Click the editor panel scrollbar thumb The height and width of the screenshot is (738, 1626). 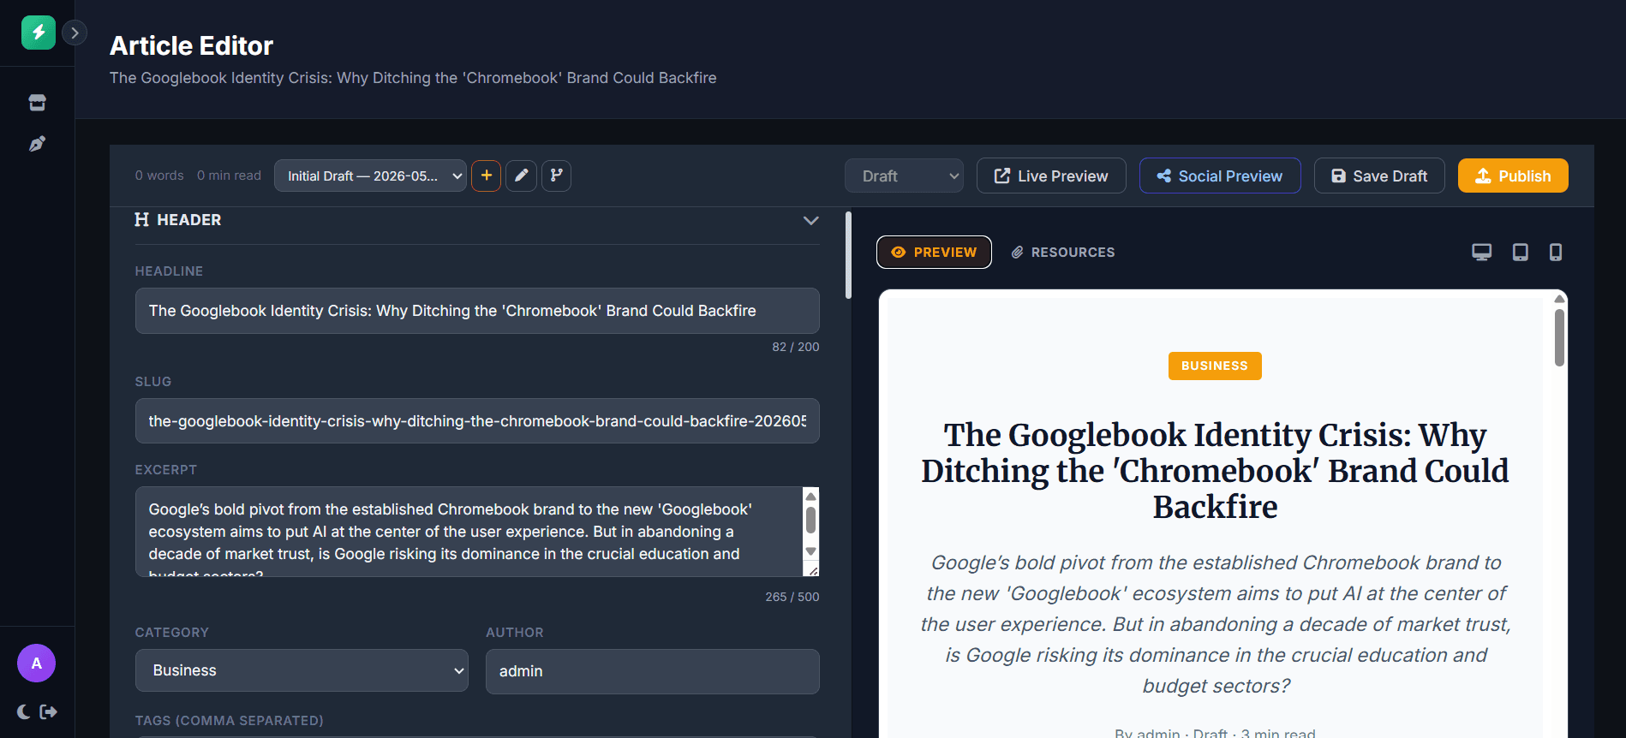(x=848, y=255)
